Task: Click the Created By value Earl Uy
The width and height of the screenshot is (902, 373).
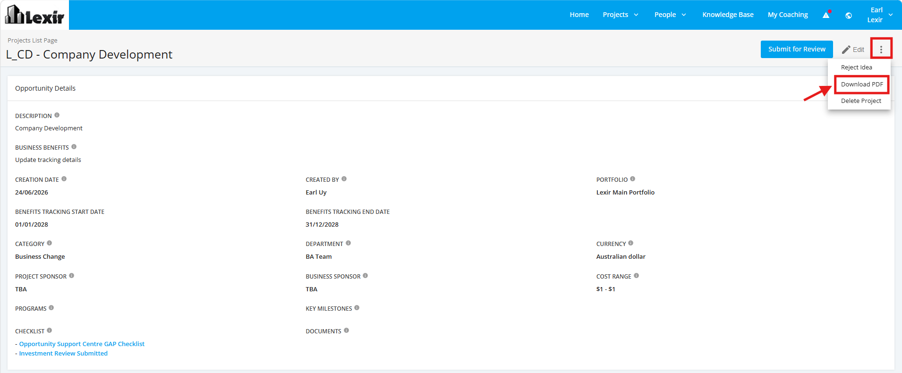Action: 316,192
